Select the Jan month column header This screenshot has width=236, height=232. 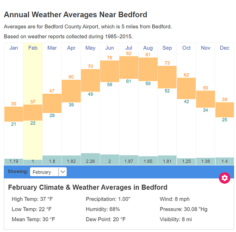[x=13, y=48]
